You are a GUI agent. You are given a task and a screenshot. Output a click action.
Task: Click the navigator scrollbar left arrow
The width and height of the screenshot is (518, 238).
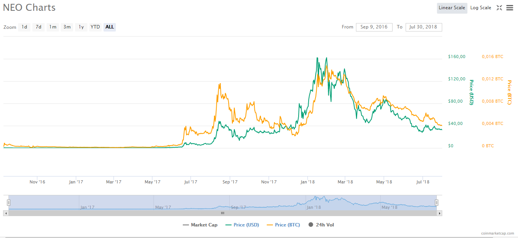pos(6,213)
